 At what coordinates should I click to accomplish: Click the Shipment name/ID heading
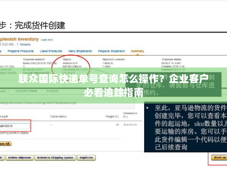pos(34,60)
